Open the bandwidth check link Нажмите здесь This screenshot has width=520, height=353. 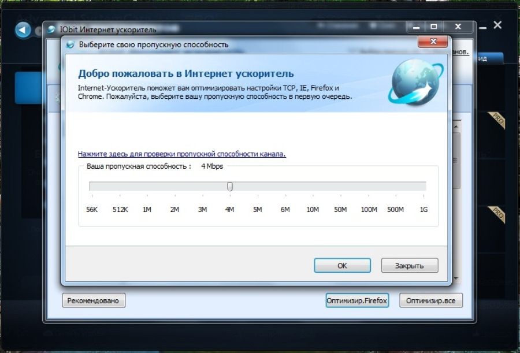point(182,154)
